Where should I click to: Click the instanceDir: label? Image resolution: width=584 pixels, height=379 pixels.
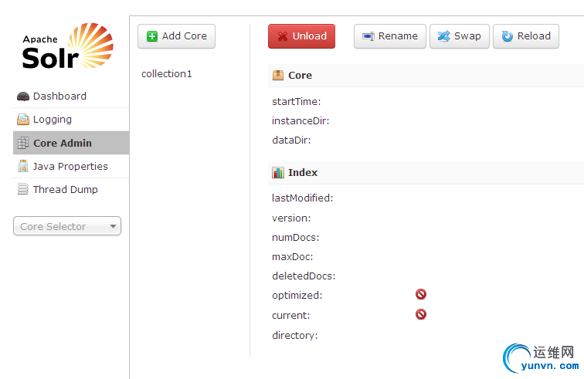(x=300, y=121)
